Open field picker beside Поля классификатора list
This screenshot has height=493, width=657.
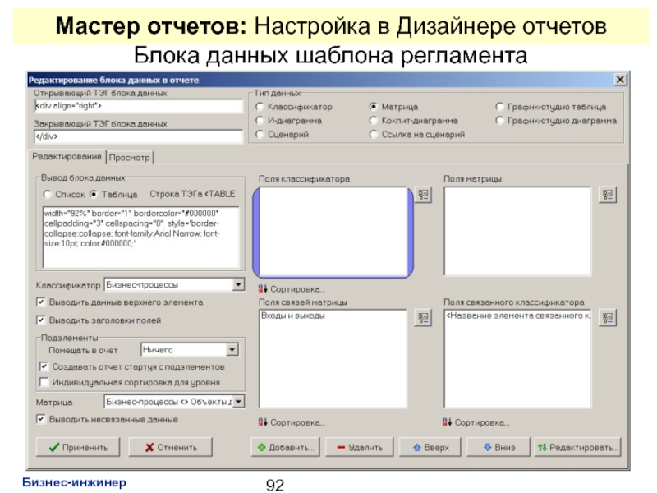point(423,195)
